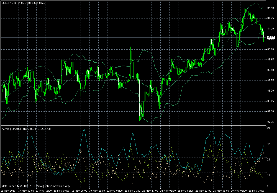Screen dimensions: 277x193
Task: Click the ADX scale value 49
Action: pos(268,128)
